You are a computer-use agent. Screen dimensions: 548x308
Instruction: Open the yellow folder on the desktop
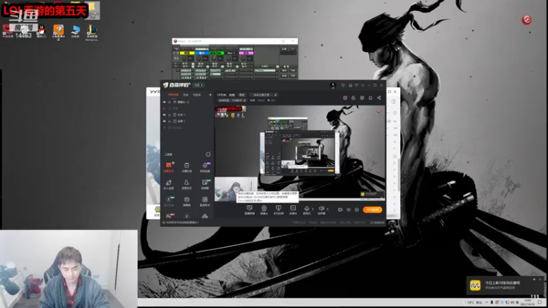pyautogui.click(x=93, y=10)
